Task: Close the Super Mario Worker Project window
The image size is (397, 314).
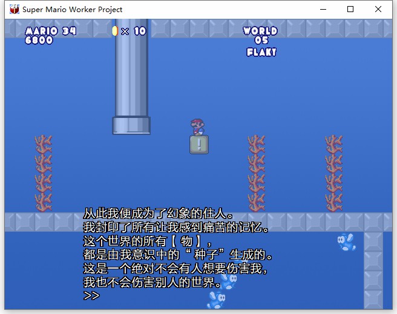Action: point(378,9)
